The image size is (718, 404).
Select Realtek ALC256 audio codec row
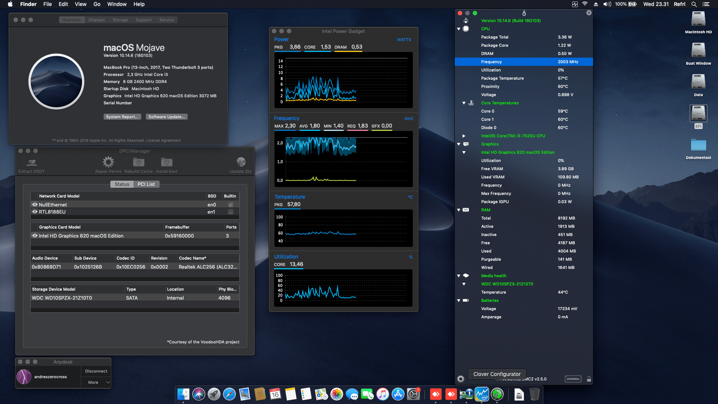tap(135, 267)
